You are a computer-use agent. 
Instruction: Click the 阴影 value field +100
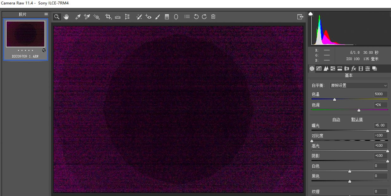381,156
